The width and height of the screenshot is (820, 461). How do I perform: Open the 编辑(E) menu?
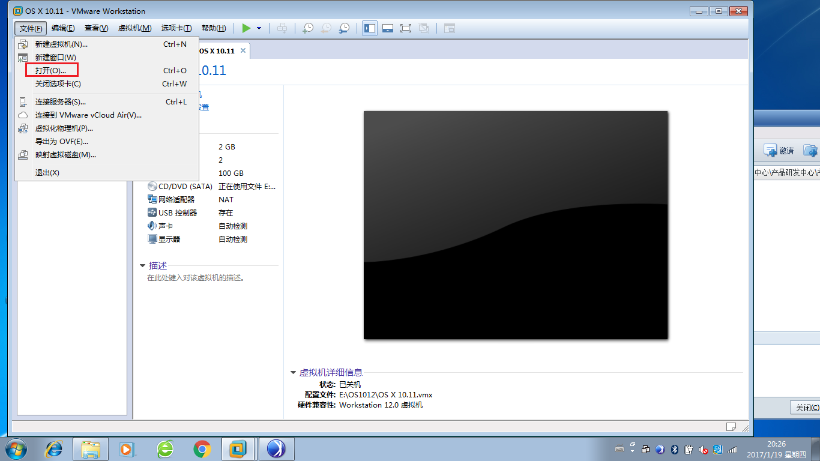click(63, 28)
